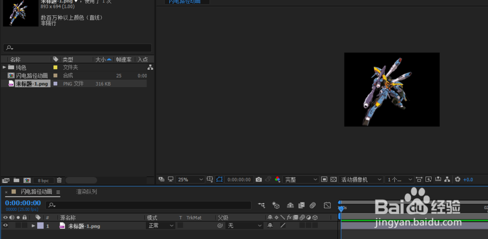
Task: Sort project items by 名称 column
Action: [15, 60]
